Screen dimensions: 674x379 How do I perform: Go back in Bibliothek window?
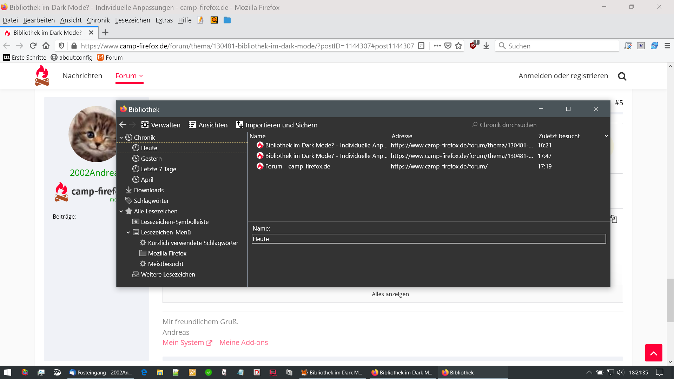tap(123, 125)
